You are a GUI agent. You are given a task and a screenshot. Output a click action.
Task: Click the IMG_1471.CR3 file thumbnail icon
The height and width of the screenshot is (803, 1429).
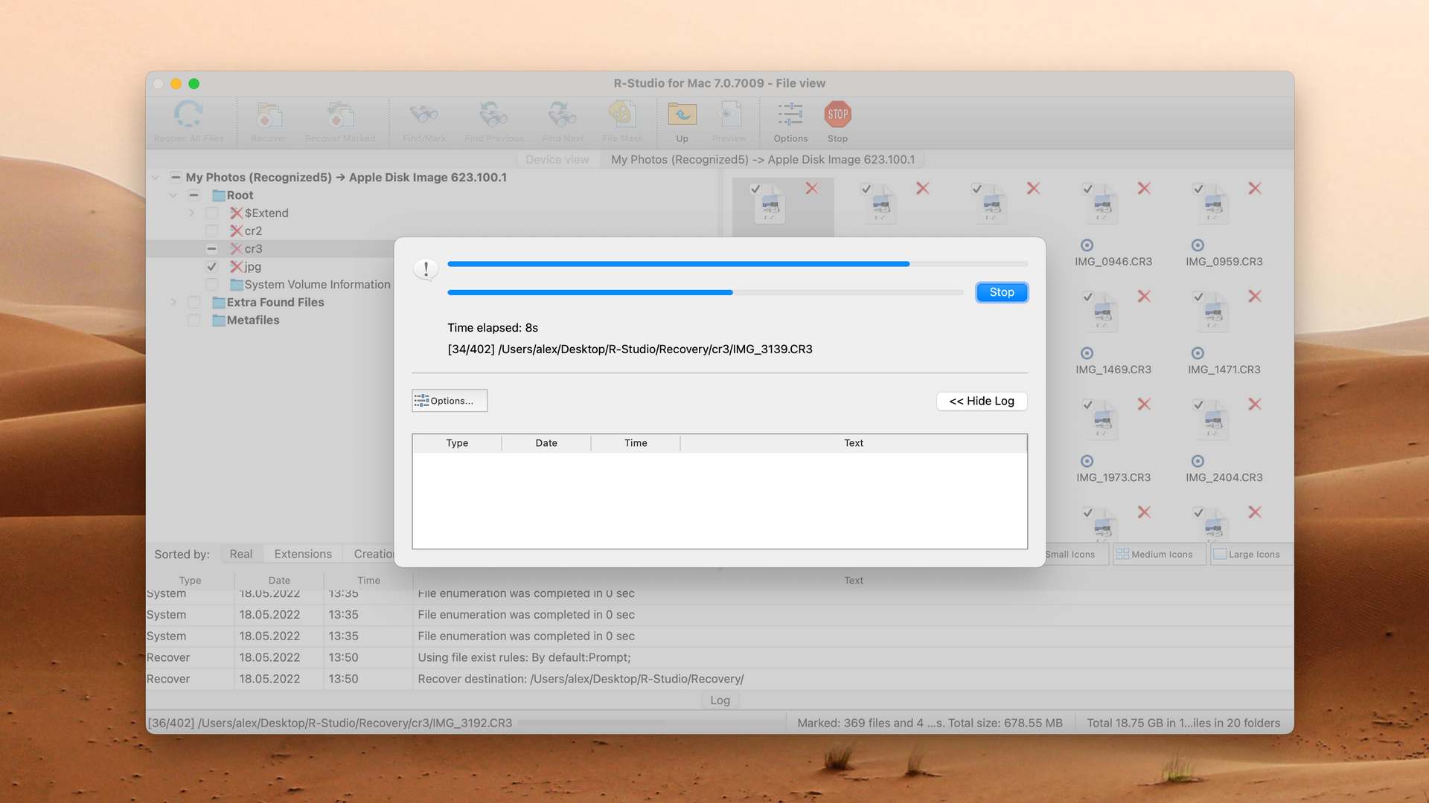tap(1213, 312)
